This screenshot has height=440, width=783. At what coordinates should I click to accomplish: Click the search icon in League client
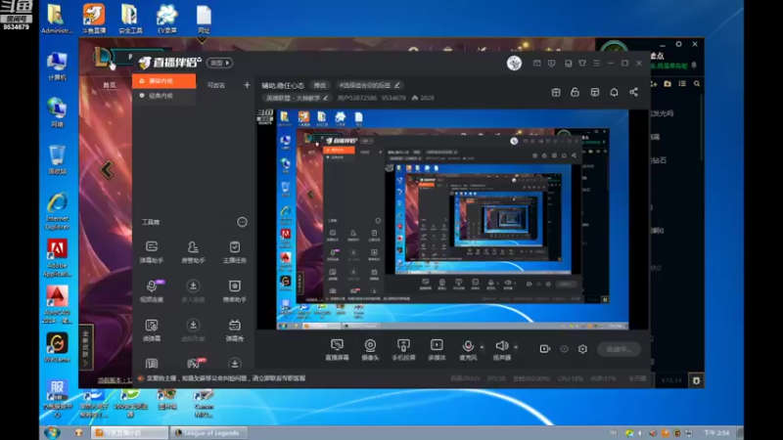(x=697, y=84)
